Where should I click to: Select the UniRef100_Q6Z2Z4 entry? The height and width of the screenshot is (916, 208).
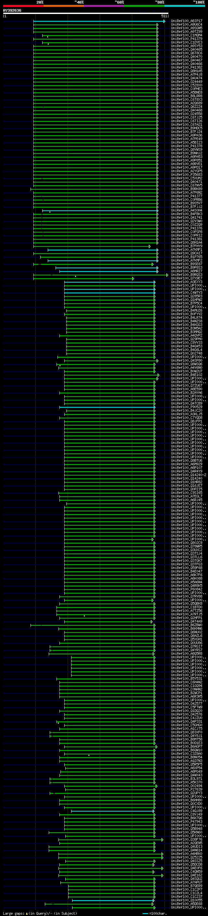(186, 107)
